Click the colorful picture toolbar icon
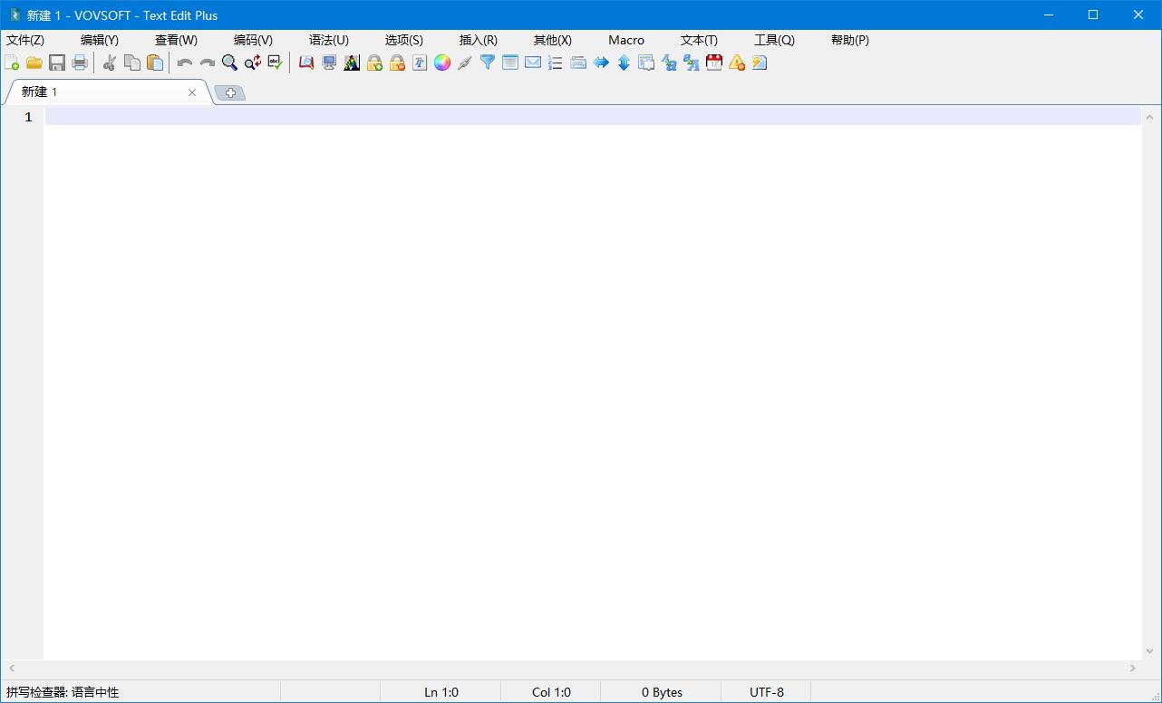Image resolution: width=1162 pixels, height=703 pixels. (x=352, y=63)
